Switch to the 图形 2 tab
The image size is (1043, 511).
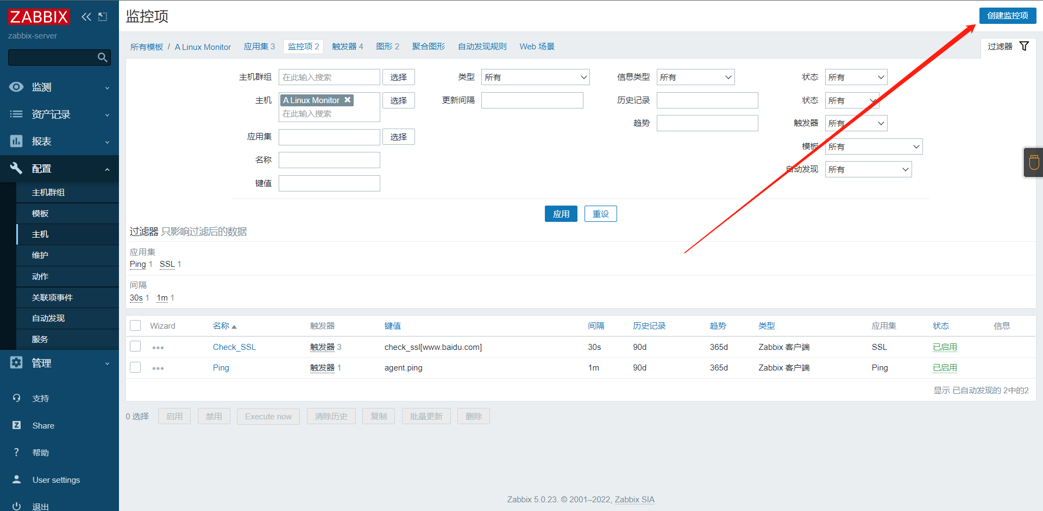pos(387,47)
